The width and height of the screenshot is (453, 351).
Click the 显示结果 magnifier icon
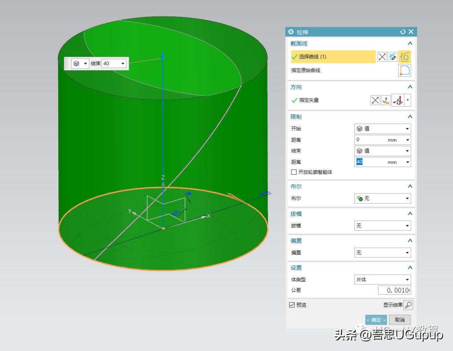pos(408,305)
